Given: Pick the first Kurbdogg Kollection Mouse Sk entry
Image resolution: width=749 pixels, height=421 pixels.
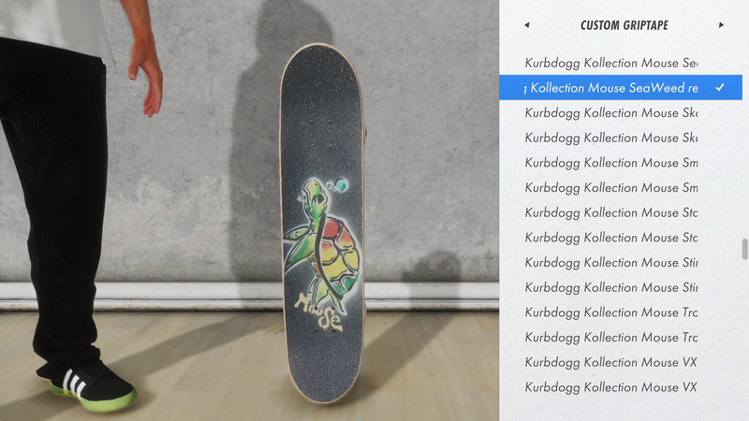Looking at the screenshot, I should tap(621, 112).
